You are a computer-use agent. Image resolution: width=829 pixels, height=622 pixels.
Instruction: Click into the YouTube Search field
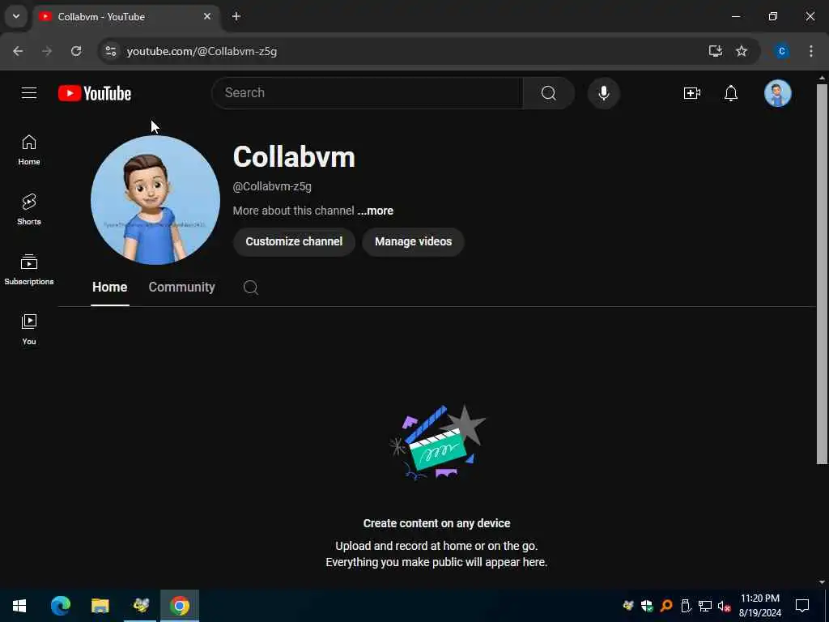[368, 93]
